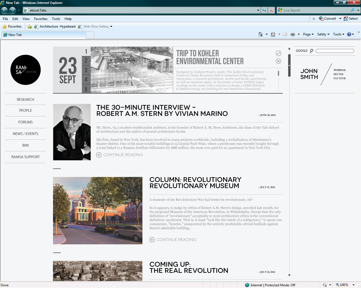Open the NEWS / EVENTS link
Screen dimensions: 361x288
point(25,134)
